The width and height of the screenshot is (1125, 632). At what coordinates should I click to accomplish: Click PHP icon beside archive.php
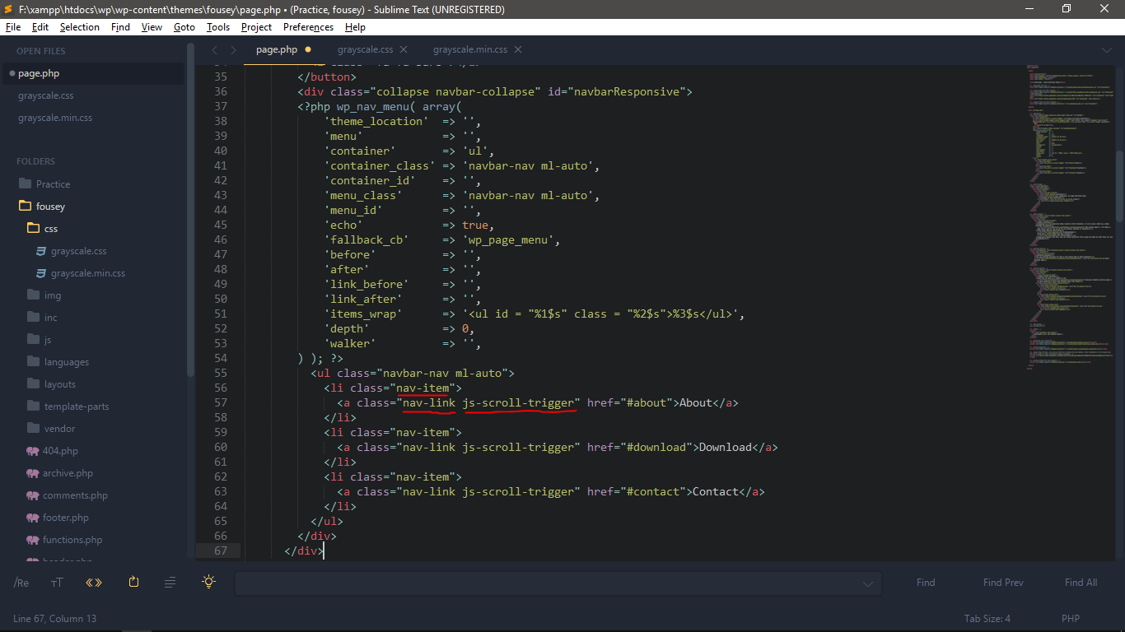33,473
